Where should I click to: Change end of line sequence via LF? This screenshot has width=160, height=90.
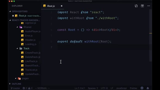112,88
